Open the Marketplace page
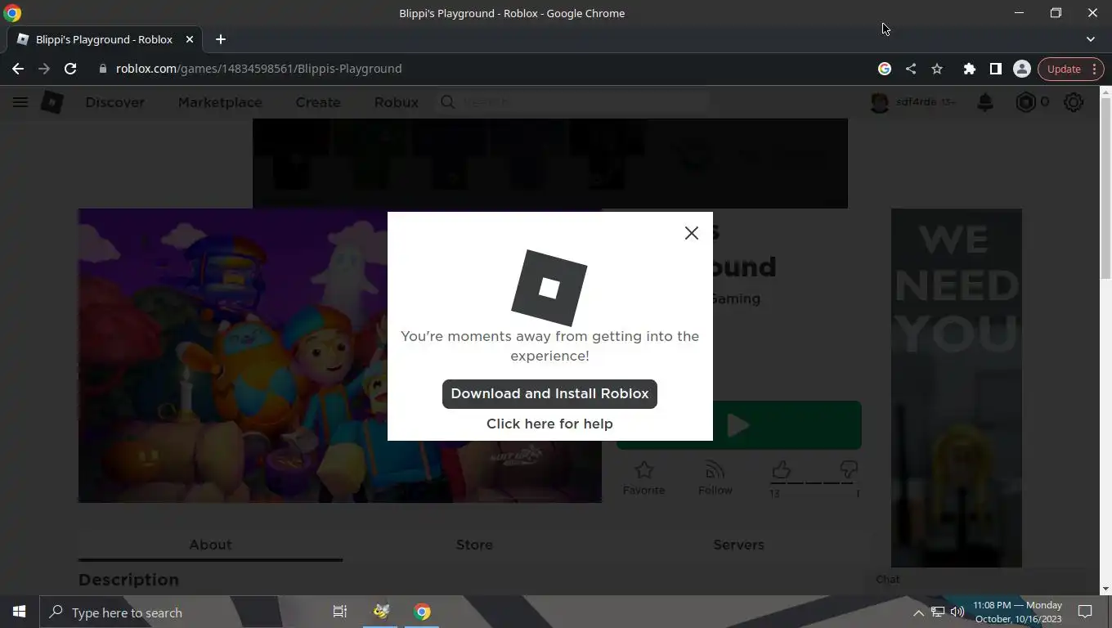This screenshot has width=1112, height=628. point(220,102)
